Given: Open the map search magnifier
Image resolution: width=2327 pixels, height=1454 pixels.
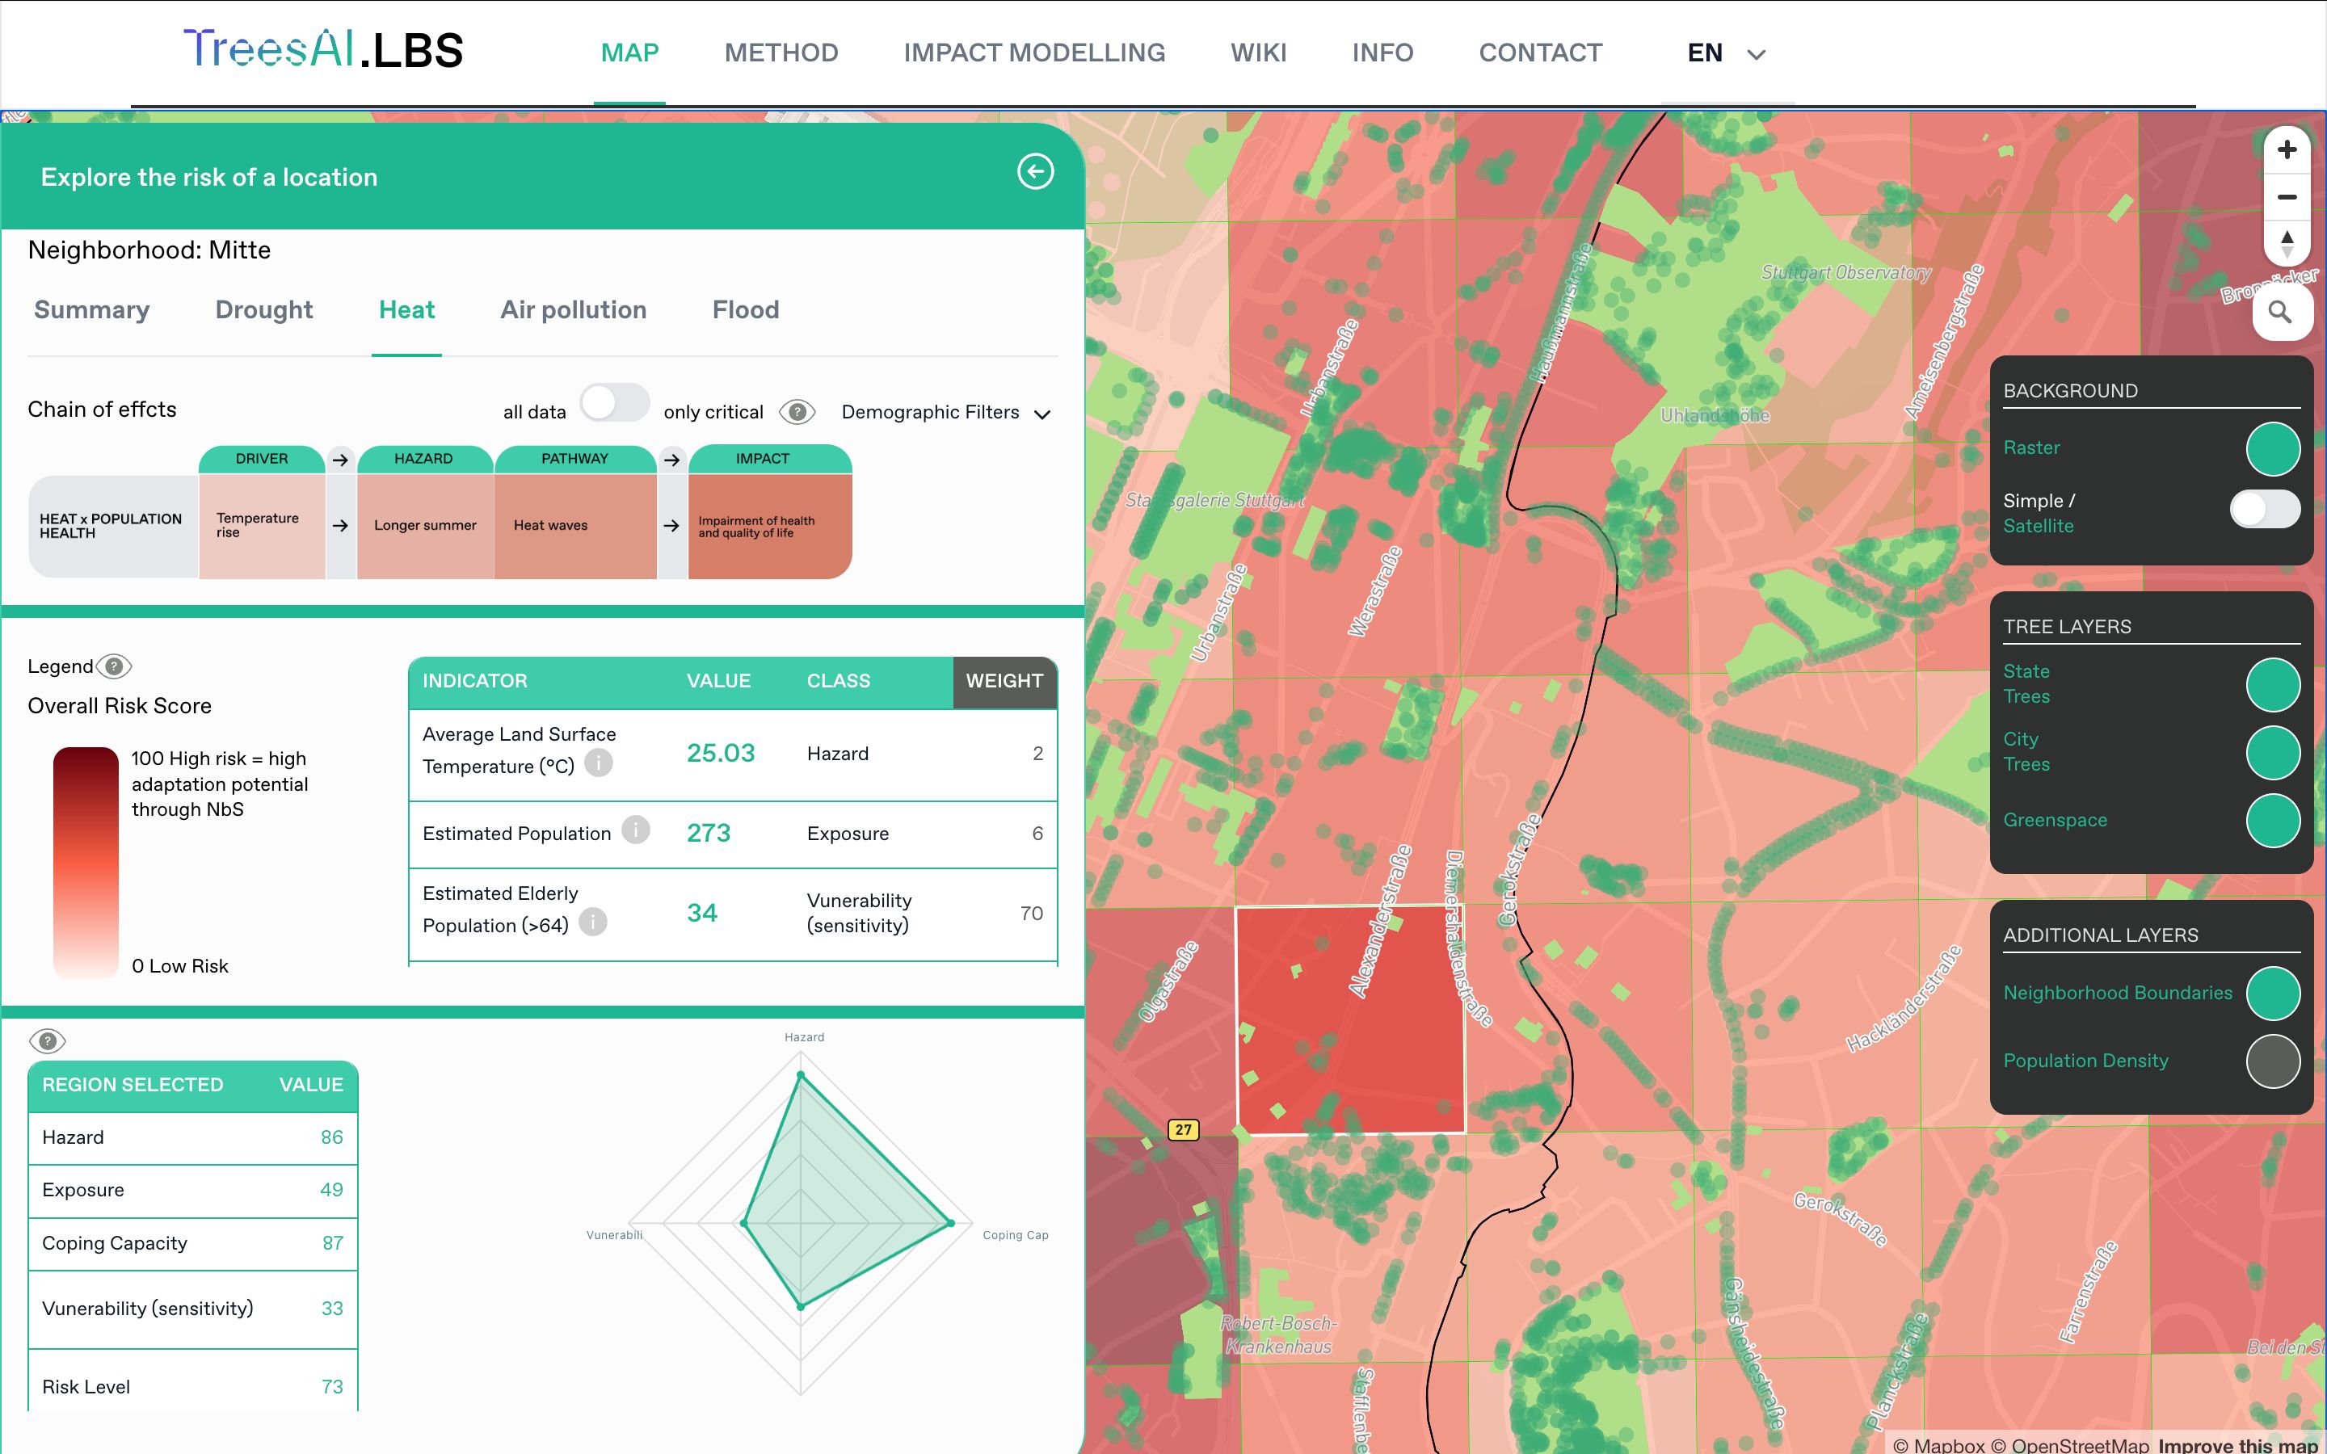Looking at the screenshot, I should point(2280,312).
